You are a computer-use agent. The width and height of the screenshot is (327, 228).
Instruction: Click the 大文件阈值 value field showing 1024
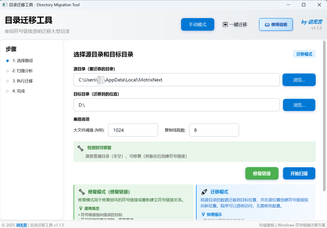[x=133, y=130]
